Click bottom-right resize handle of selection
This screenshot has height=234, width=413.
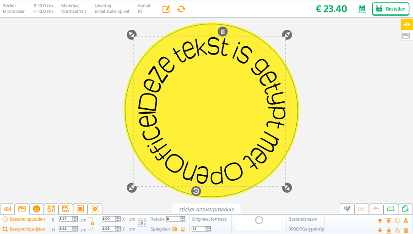coord(287,188)
